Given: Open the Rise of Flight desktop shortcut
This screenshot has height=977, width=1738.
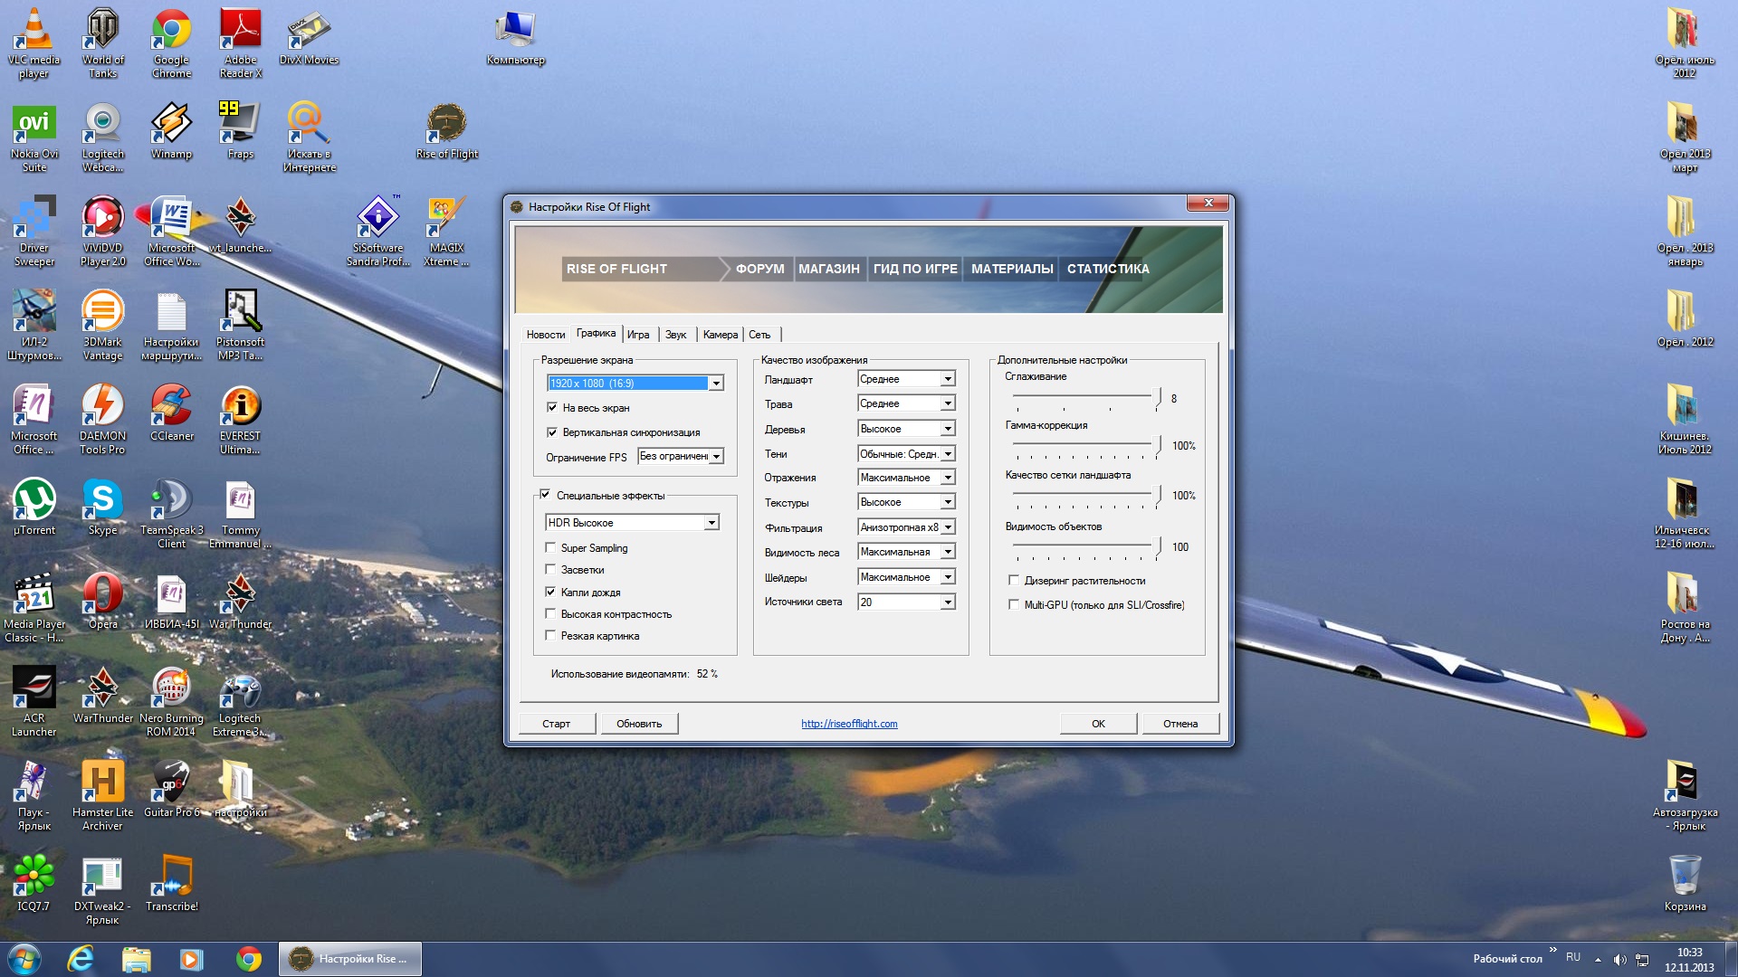Looking at the screenshot, I should coord(446,124).
